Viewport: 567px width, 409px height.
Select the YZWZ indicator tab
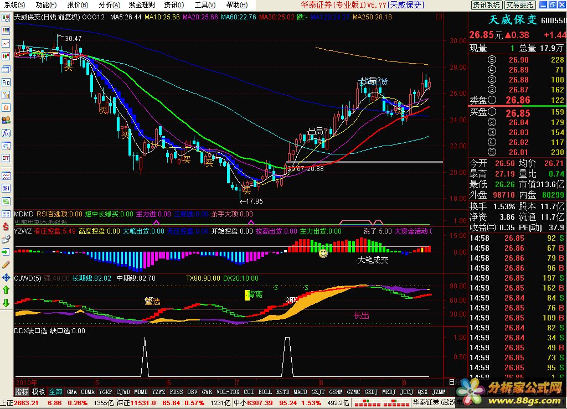[x=158, y=392]
